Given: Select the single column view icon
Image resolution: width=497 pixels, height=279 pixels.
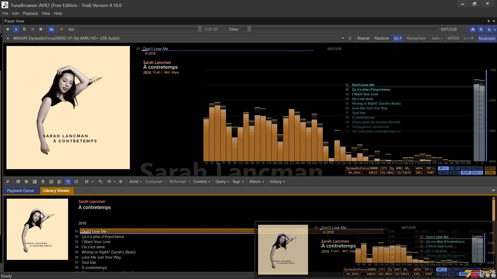Looking at the screenshot, I should point(43,182).
